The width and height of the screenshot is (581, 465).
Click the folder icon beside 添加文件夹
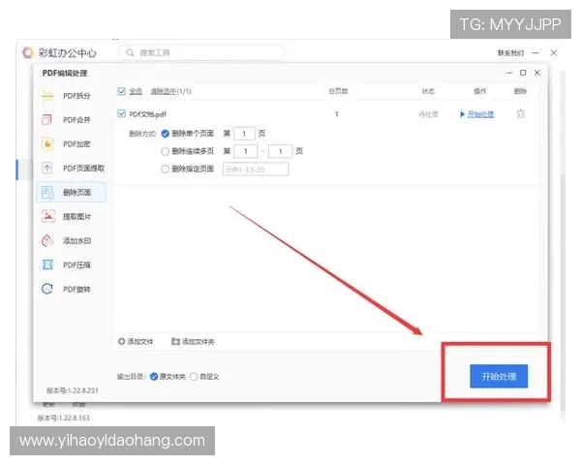175,341
